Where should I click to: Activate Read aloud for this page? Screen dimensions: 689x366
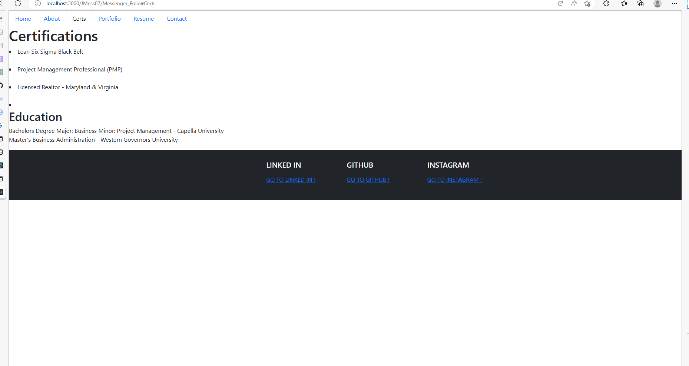click(x=574, y=3)
